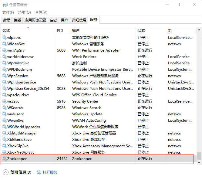Click the WXWorkUpgrader gear icon
Screen dimensions: 202x180
pyautogui.click(x=4, y=127)
